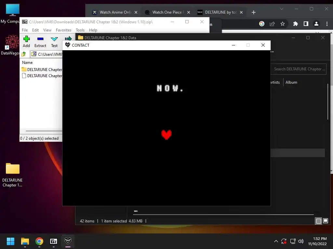Toggle Chrome side panel icon
Screen dimensions: 333x249
(306, 24)
